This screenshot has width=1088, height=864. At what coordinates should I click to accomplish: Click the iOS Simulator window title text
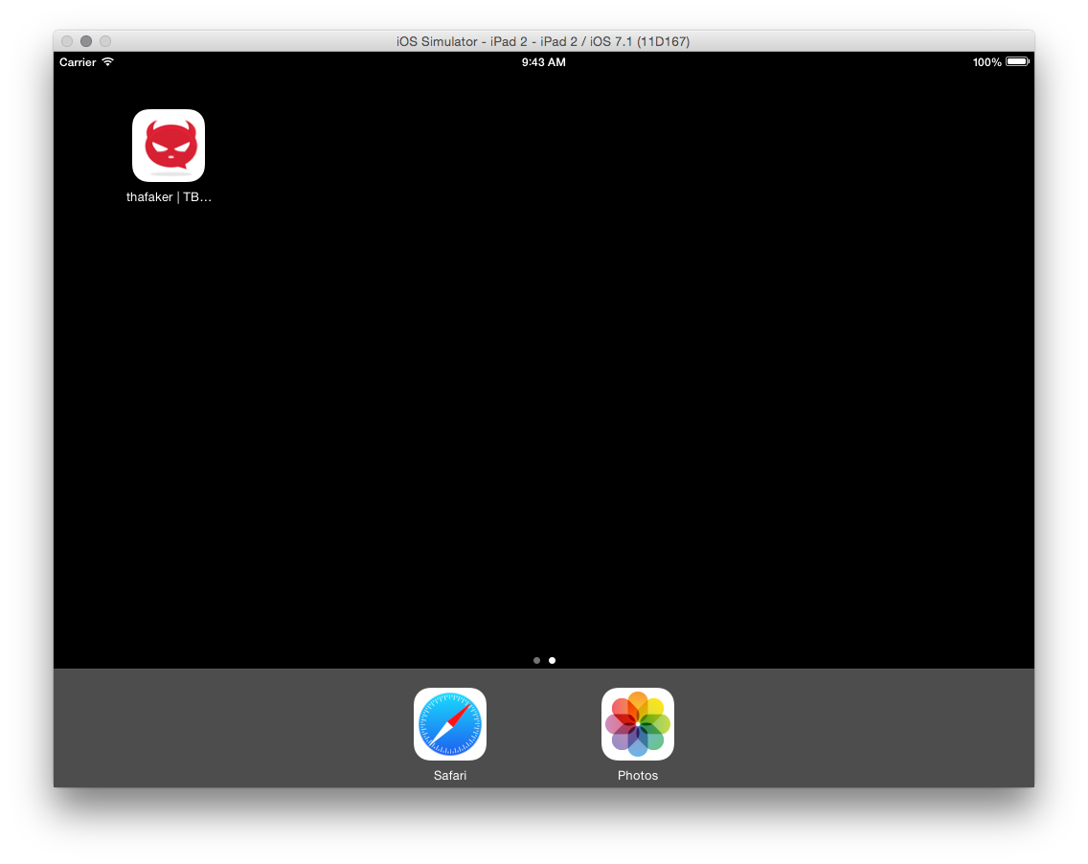tap(543, 41)
